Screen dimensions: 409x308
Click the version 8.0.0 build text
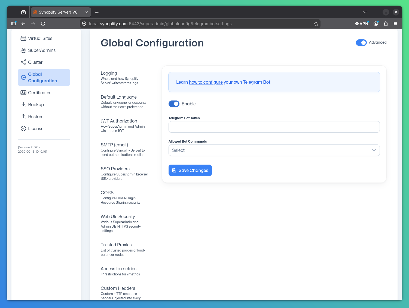tap(32, 149)
